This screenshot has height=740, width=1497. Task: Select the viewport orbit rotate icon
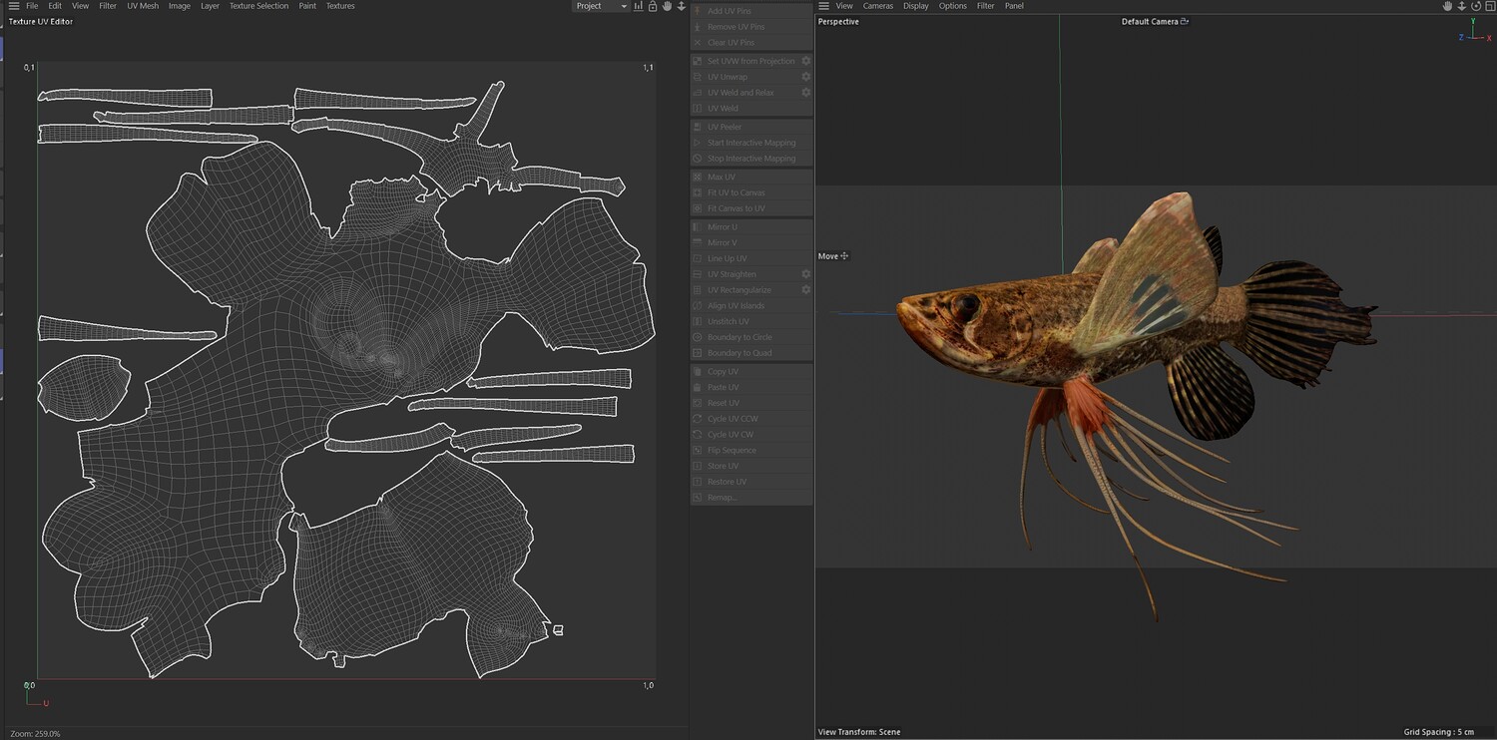coord(1476,6)
